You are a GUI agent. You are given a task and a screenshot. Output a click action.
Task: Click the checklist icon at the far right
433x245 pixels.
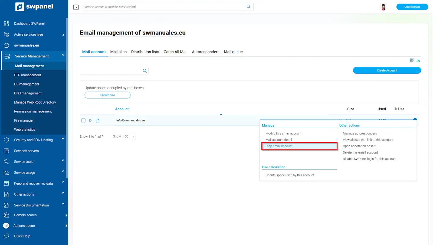pos(418,60)
